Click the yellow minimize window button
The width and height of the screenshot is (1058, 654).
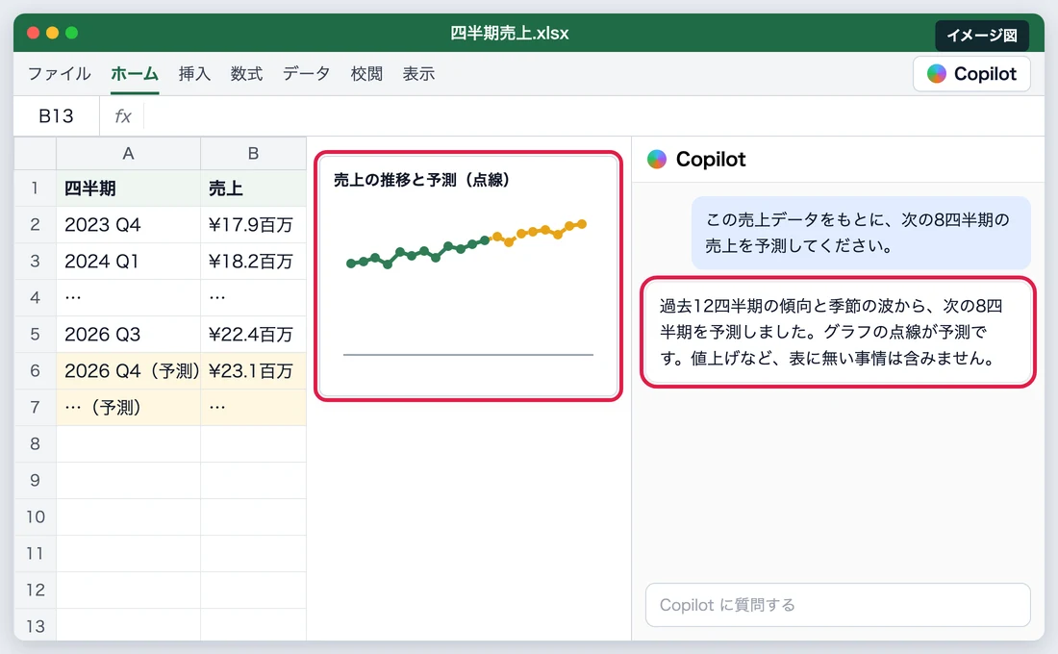[52, 33]
